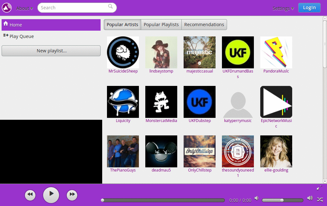Start playback with the play button
This screenshot has width=327, height=206.
click(x=51, y=195)
